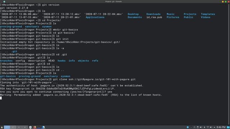Viewport: 230px width, 129px height.
Task: Click the Konsole window title text
Action: pos(114,1)
